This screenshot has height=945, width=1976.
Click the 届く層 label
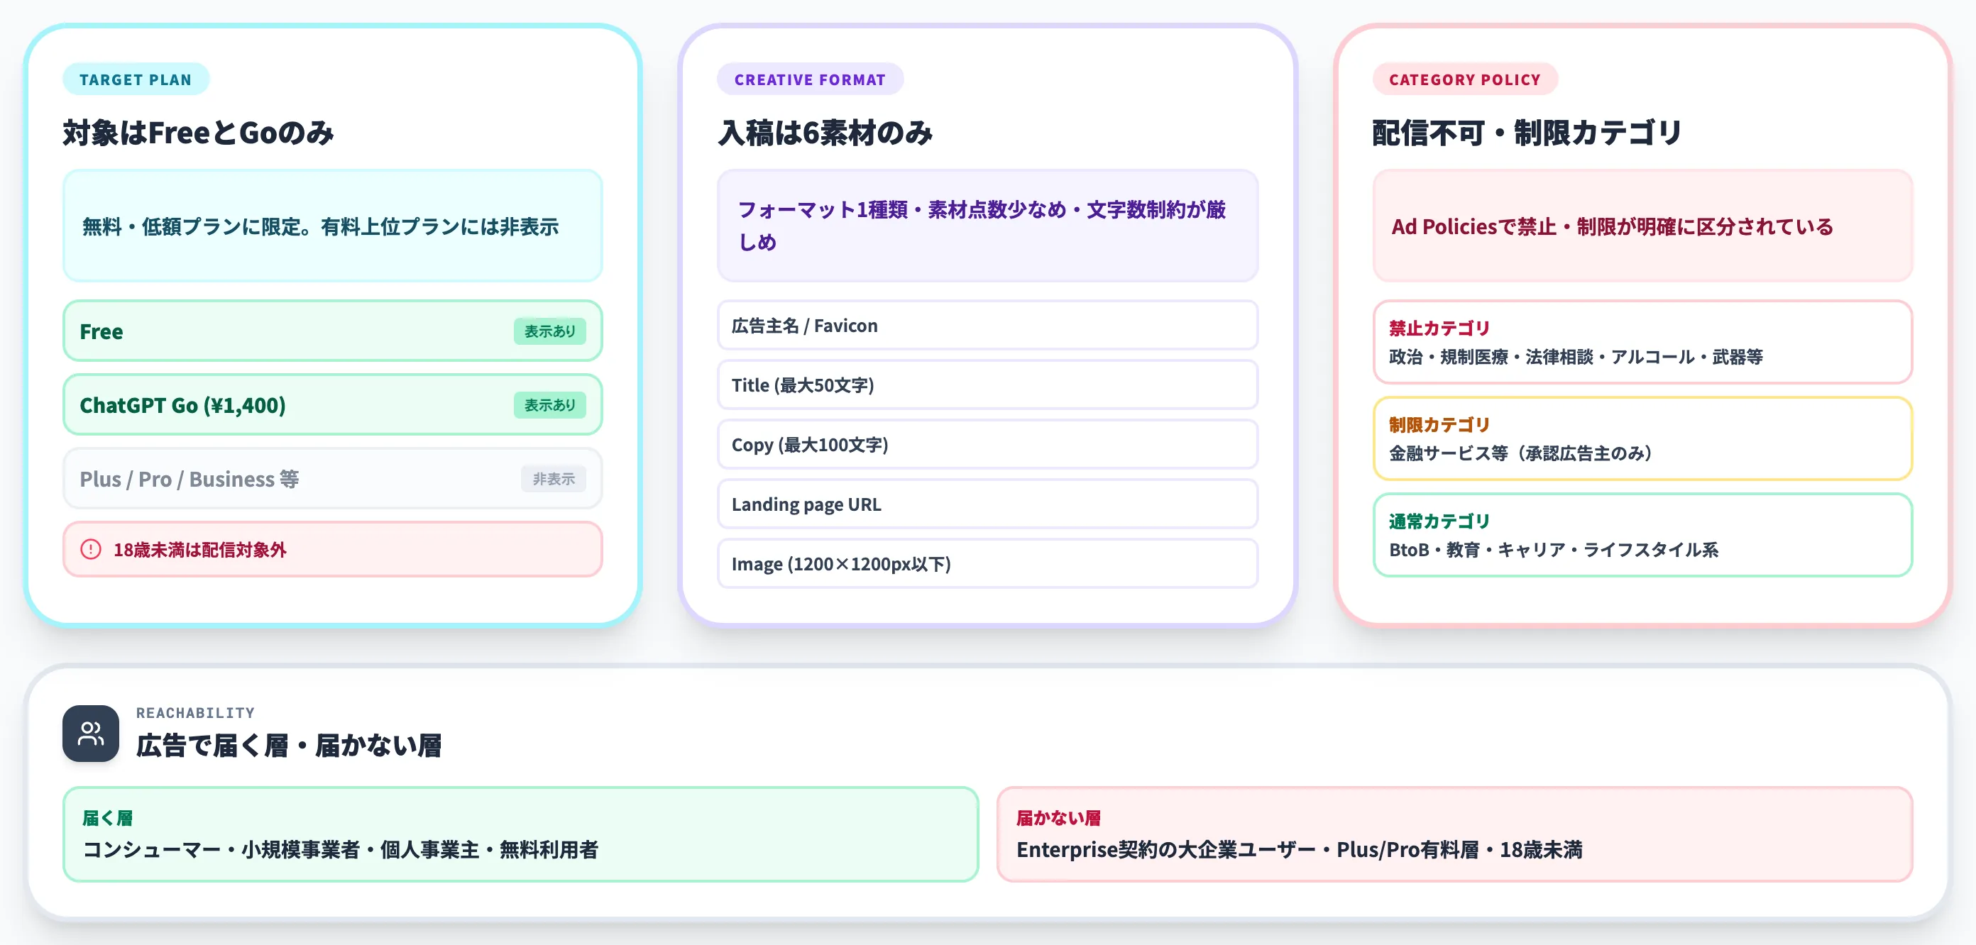107,819
